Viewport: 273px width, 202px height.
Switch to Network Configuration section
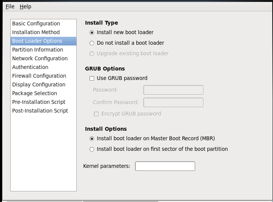coord(43,58)
